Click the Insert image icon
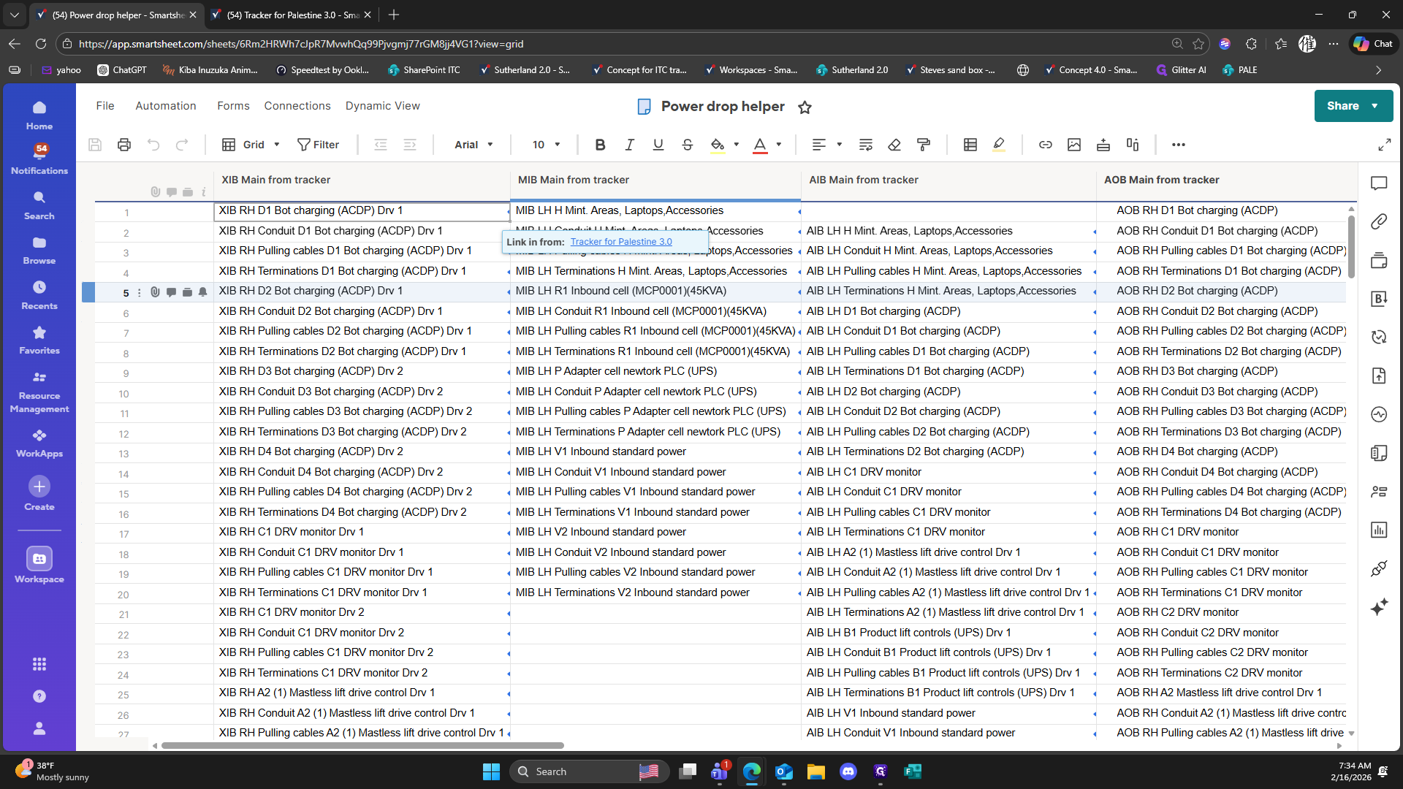Viewport: 1403px width, 789px height. pos(1074,145)
